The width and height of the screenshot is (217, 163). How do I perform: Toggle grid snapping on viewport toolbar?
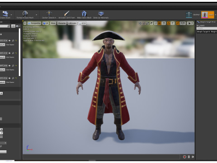pos(159,23)
